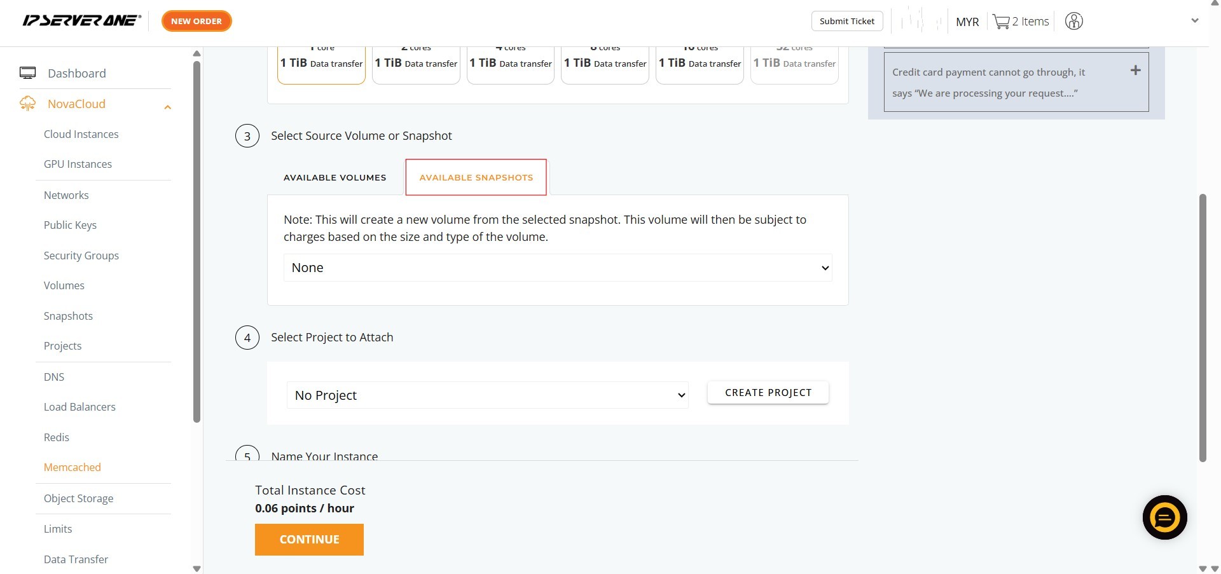Click the Create Project button
The width and height of the screenshot is (1221, 574).
pyautogui.click(x=768, y=393)
